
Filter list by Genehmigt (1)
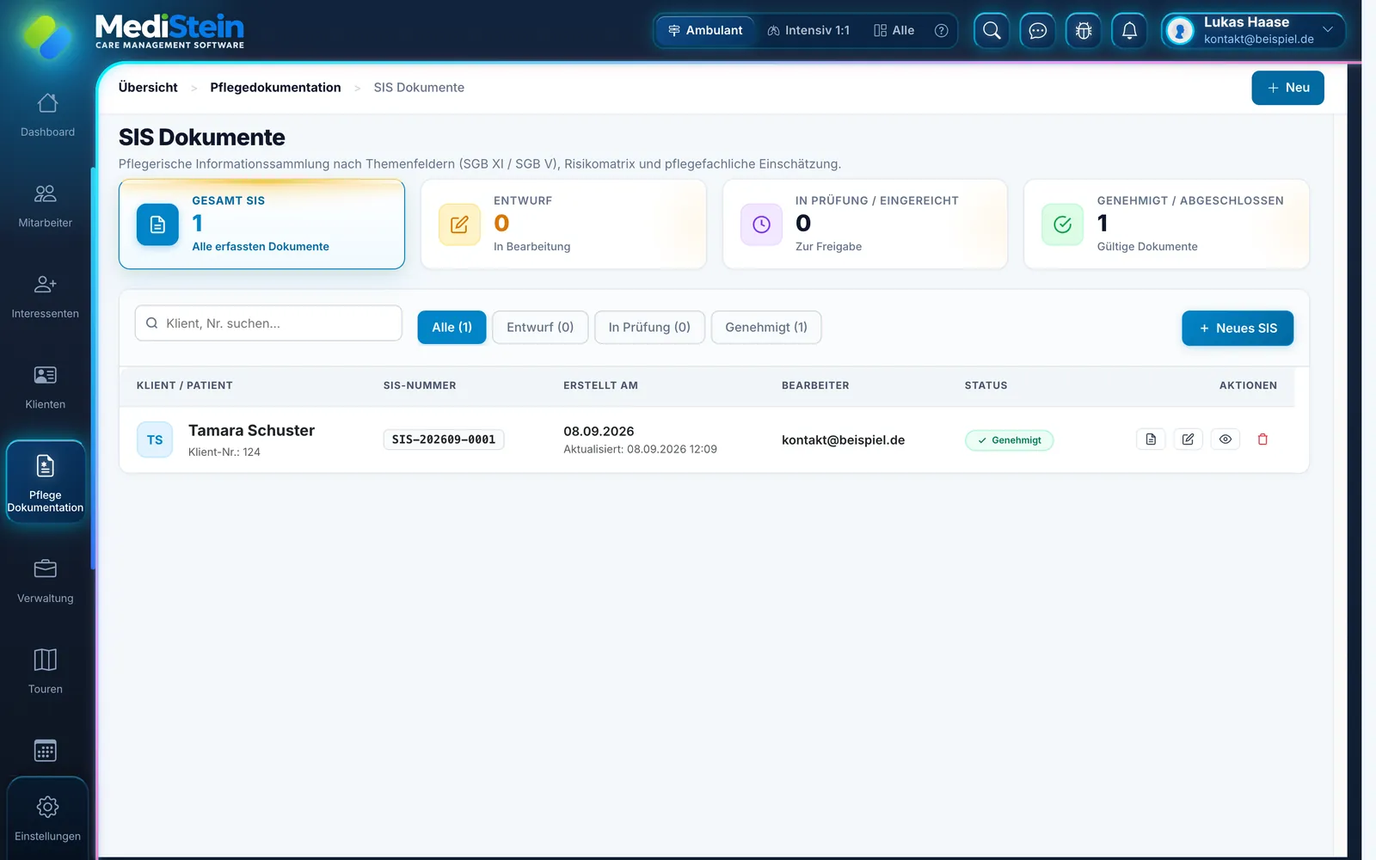click(x=766, y=328)
